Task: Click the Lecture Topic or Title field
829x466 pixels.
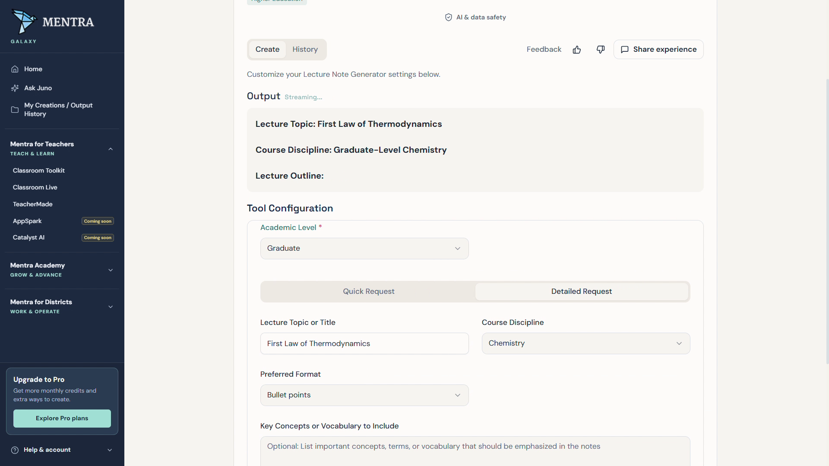Action: [364, 343]
